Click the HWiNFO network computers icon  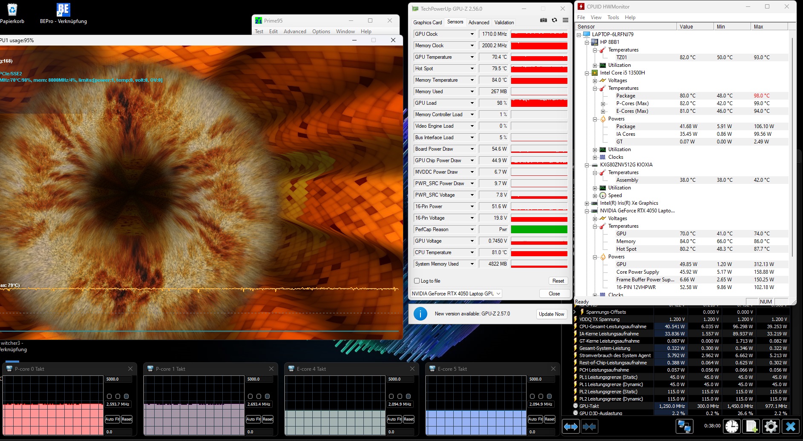[685, 426]
